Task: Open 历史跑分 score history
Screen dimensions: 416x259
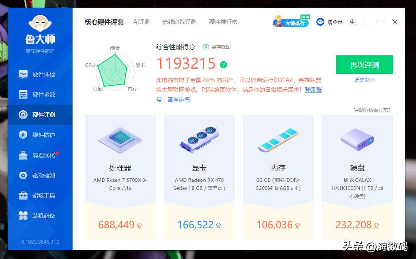Action: click(x=364, y=80)
